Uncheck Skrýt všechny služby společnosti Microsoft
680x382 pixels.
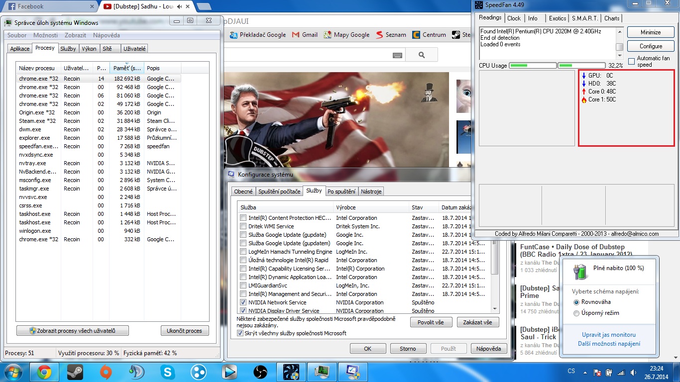tap(241, 333)
